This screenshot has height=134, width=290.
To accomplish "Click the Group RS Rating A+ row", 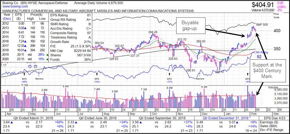I will click(71, 20).
